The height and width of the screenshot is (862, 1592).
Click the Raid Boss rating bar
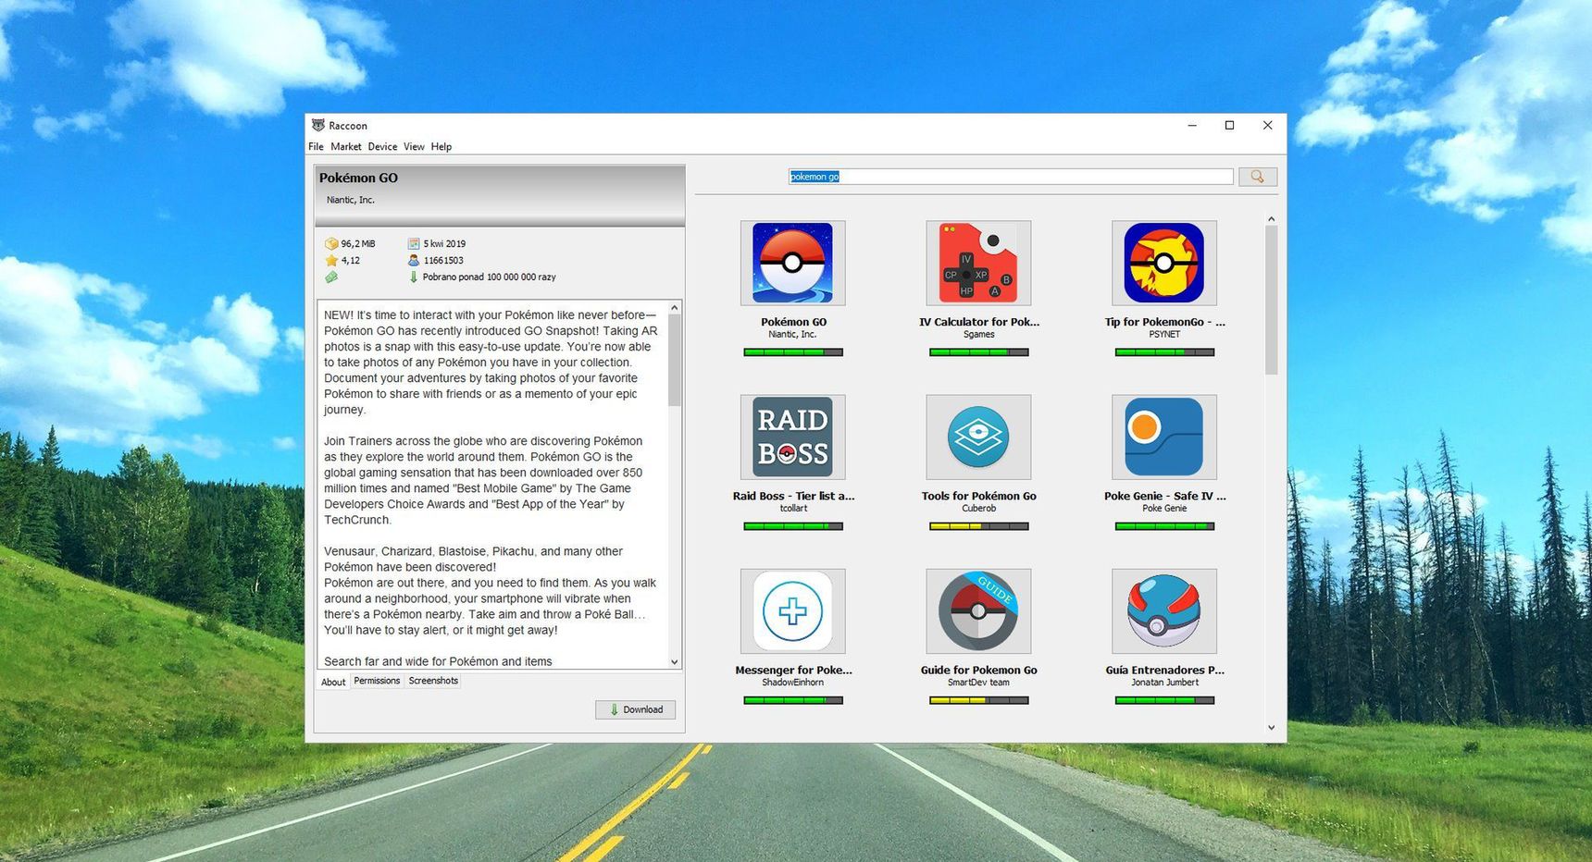tap(793, 526)
